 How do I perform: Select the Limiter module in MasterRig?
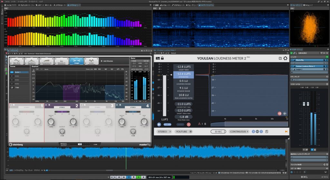click(x=91, y=60)
